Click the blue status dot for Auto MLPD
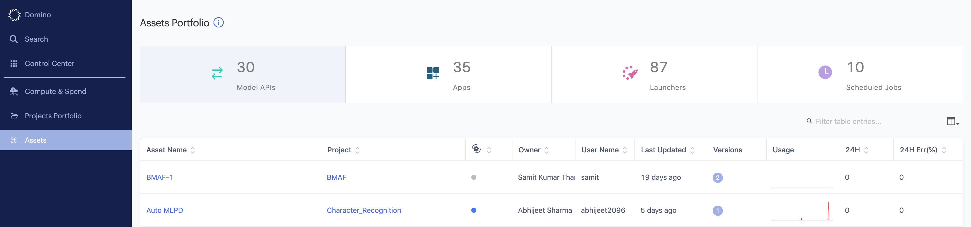The width and height of the screenshot is (971, 227). click(x=474, y=210)
